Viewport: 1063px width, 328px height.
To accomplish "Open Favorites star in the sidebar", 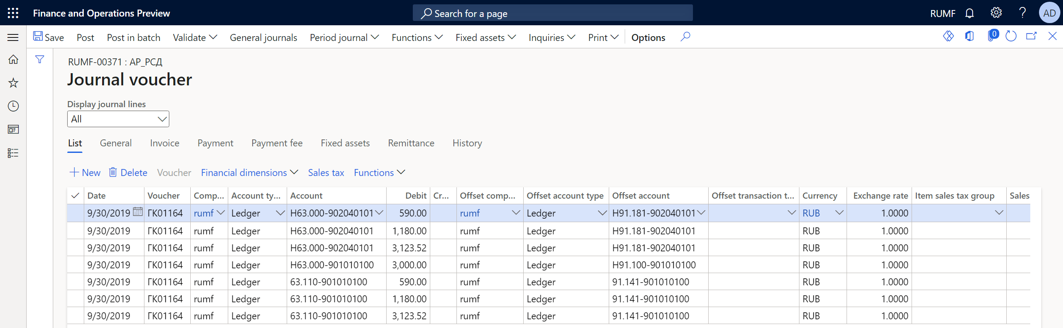I will point(13,83).
